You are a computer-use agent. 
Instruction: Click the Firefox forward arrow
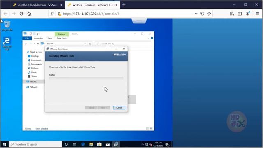(x=14, y=14)
